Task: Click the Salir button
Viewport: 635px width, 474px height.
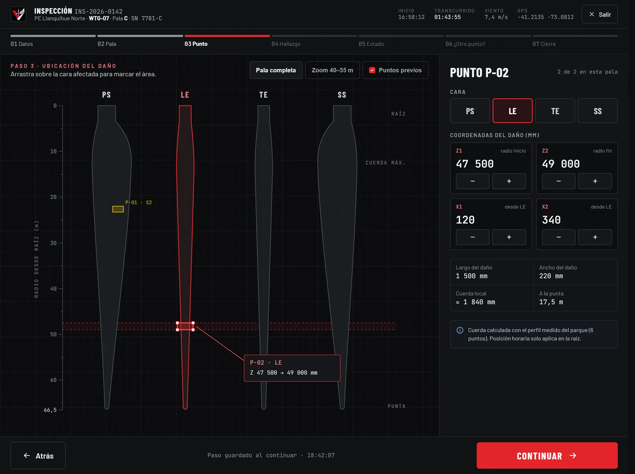Action: tap(599, 14)
